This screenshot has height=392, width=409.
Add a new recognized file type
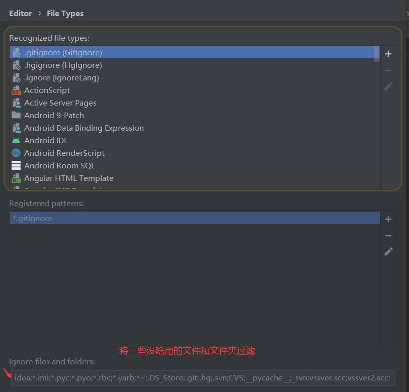(x=388, y=54)
